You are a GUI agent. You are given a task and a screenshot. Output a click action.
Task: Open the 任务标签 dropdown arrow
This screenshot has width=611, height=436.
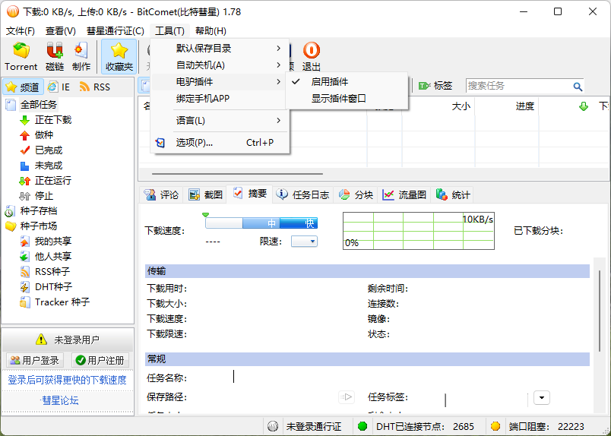pos(541,397)
